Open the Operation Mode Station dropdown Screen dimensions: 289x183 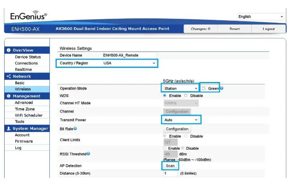181,88
